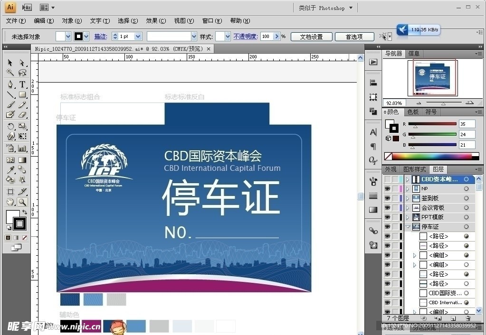Select the Line Segment tool
The width and height of the screenshot is (486, 335).
[x=10, y=95]
